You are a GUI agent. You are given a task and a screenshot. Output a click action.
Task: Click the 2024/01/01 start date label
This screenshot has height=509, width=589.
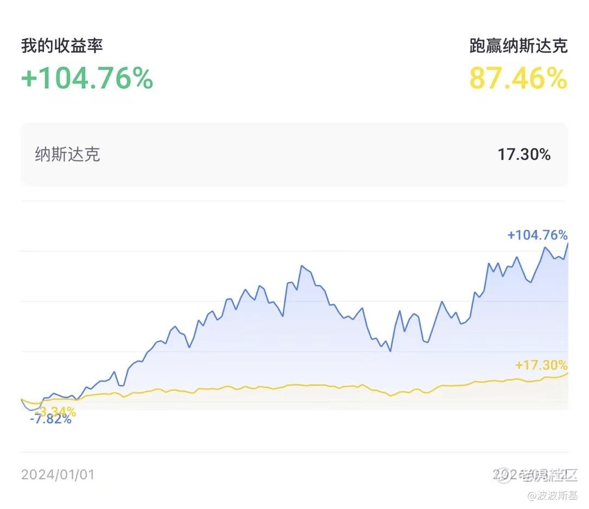click(x=58, y=474)
